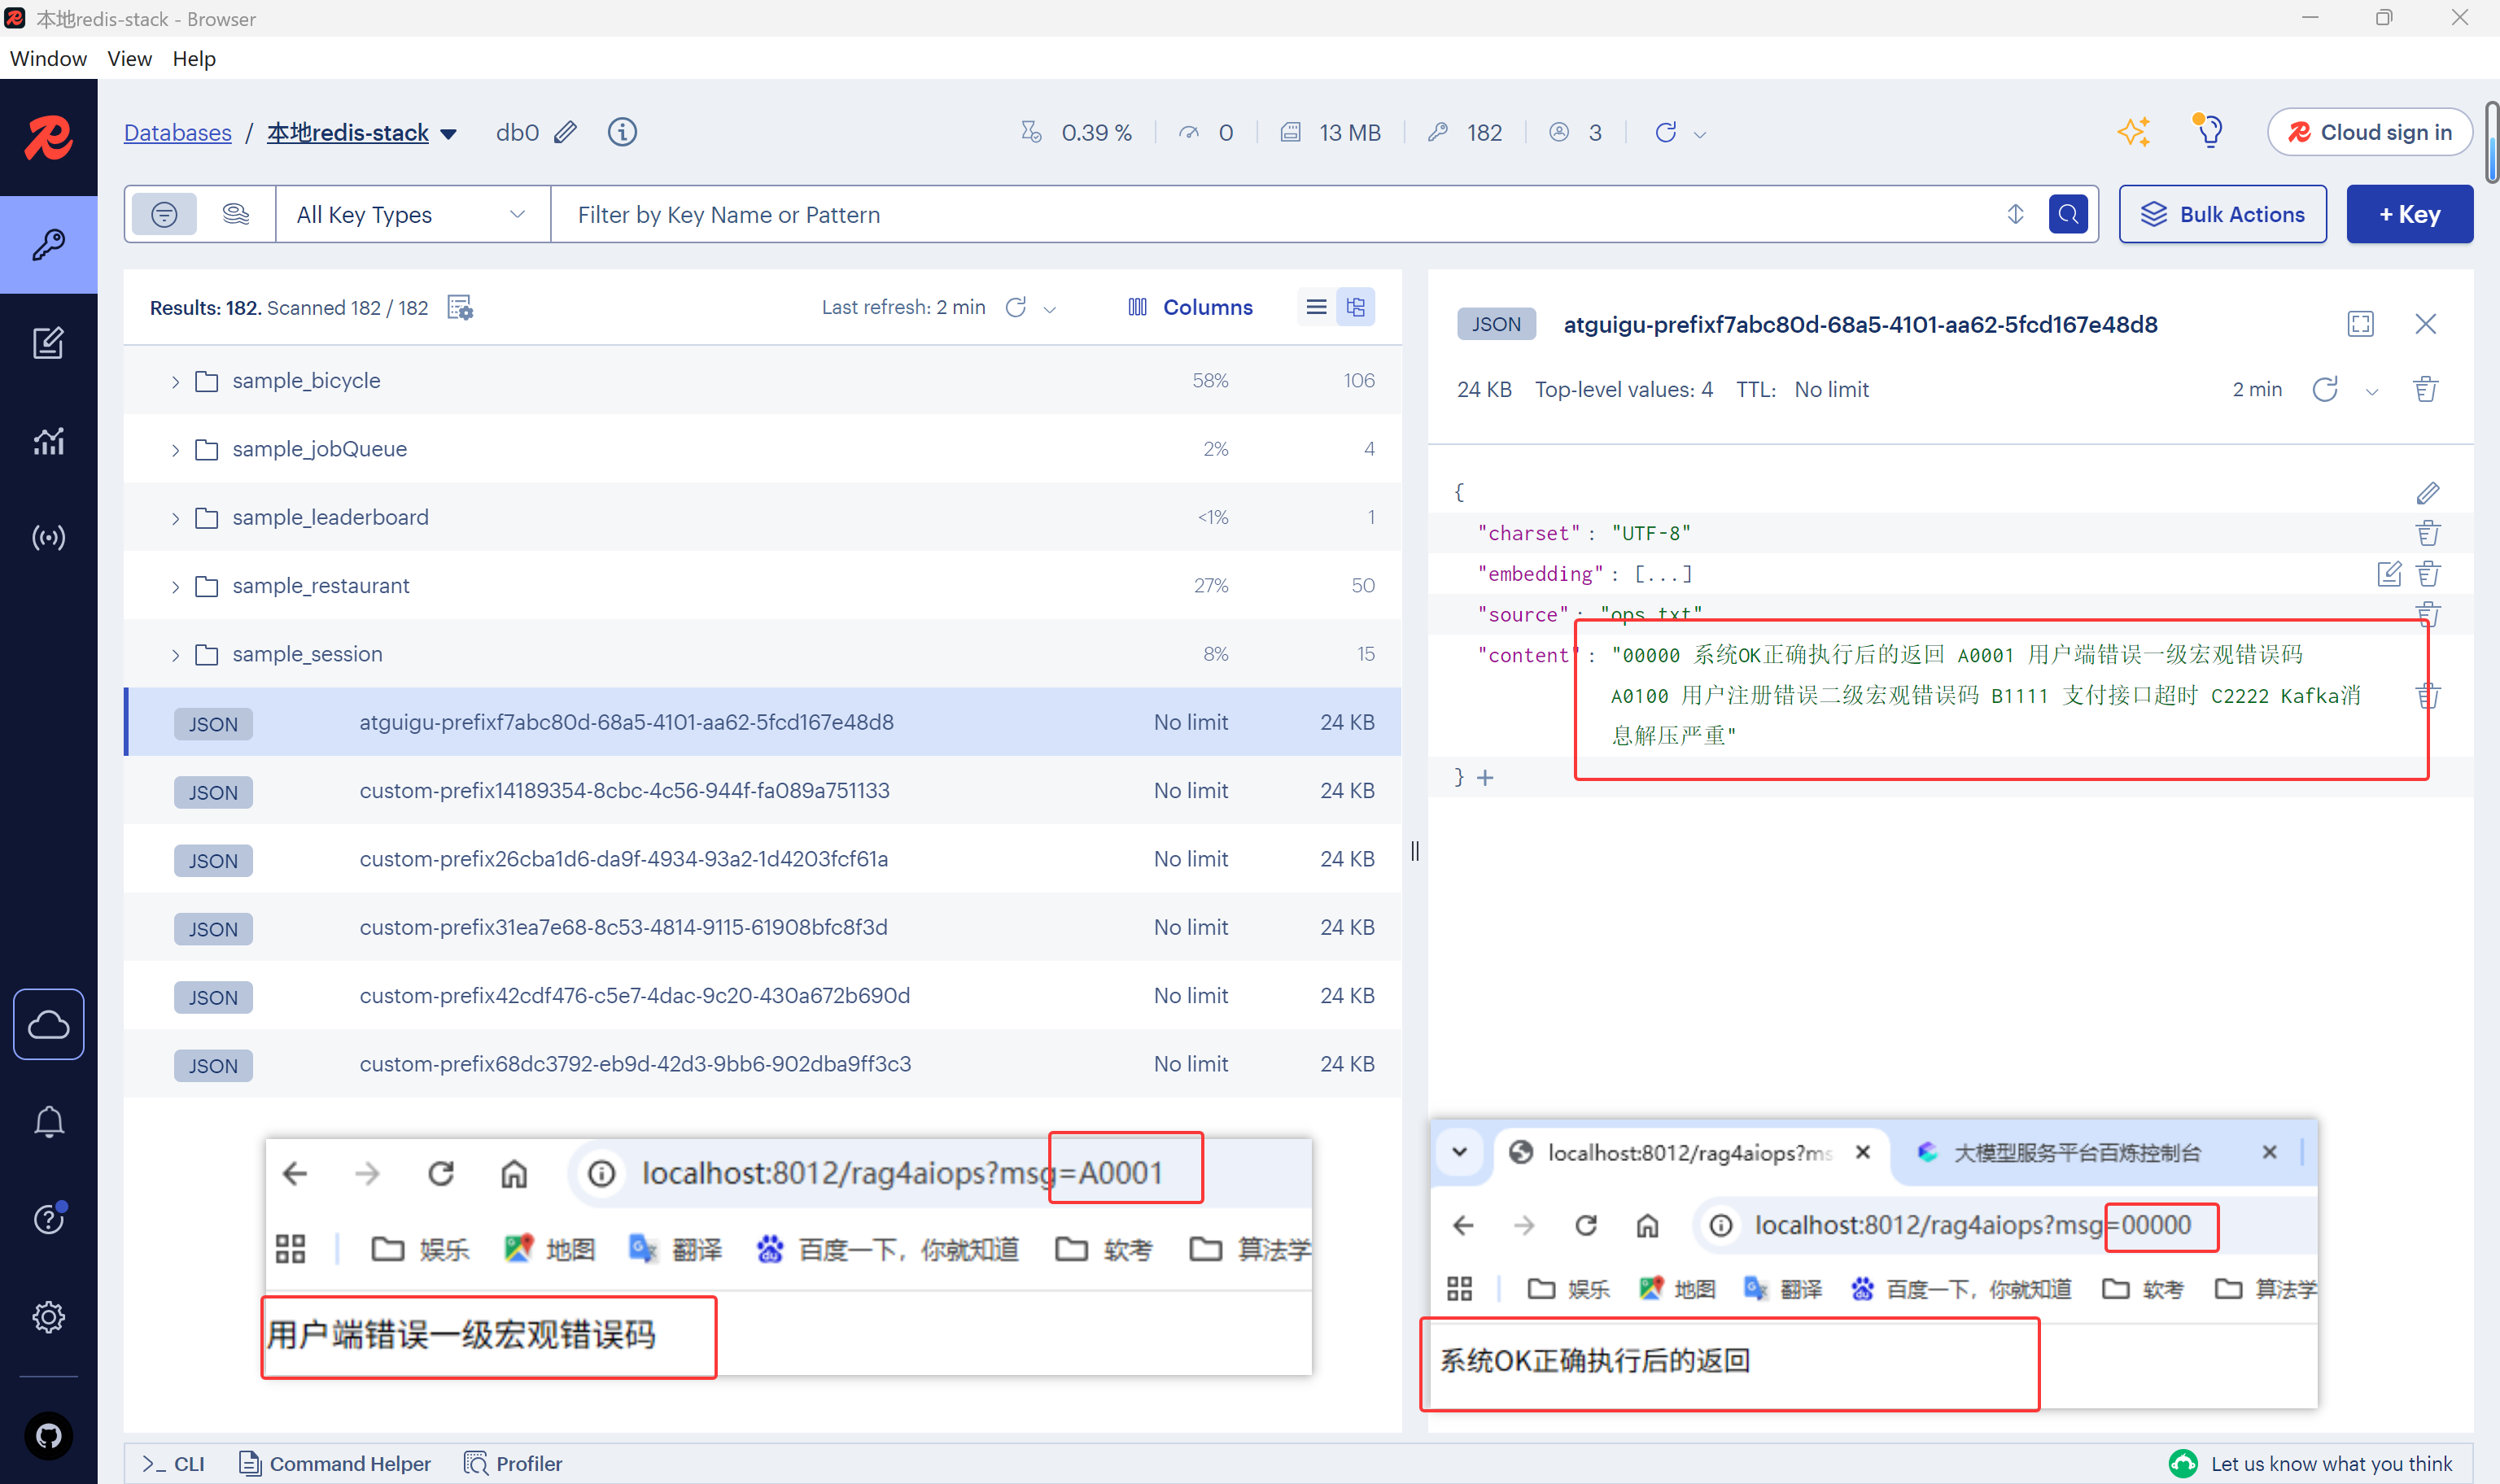Click the key name filter field

1280,214
